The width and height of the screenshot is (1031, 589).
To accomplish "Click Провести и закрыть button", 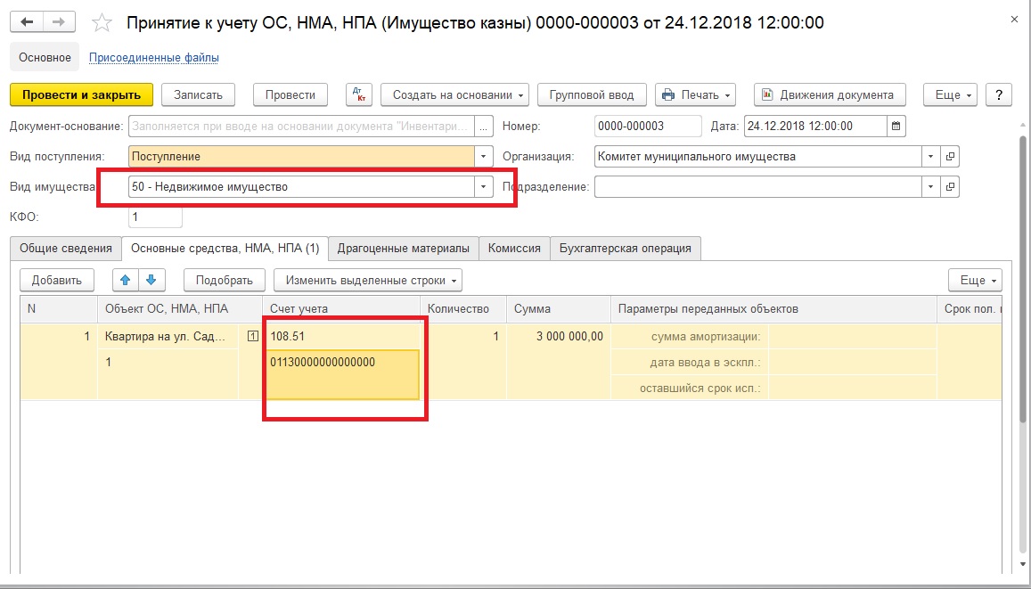I will [x=81, y=94].
